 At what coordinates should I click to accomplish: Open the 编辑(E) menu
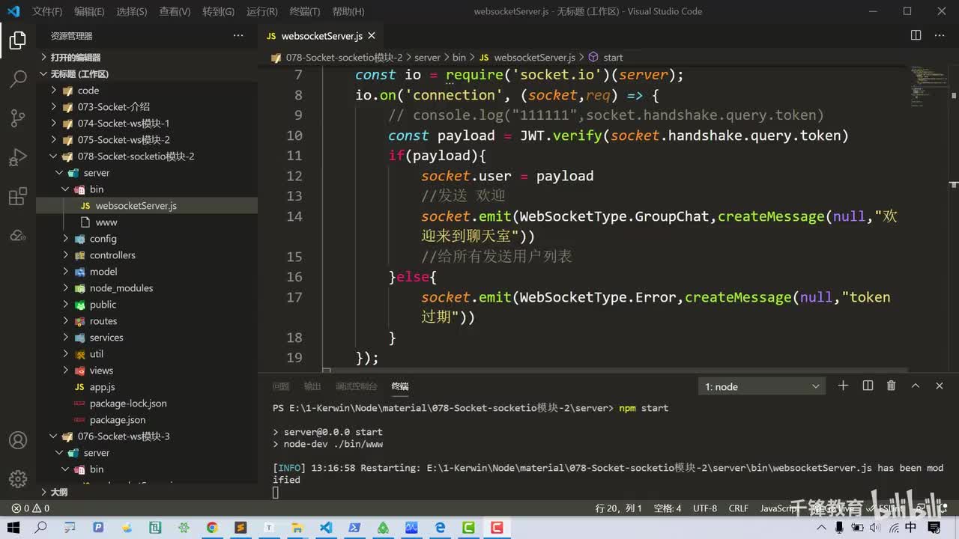click(x=89, y=12)
